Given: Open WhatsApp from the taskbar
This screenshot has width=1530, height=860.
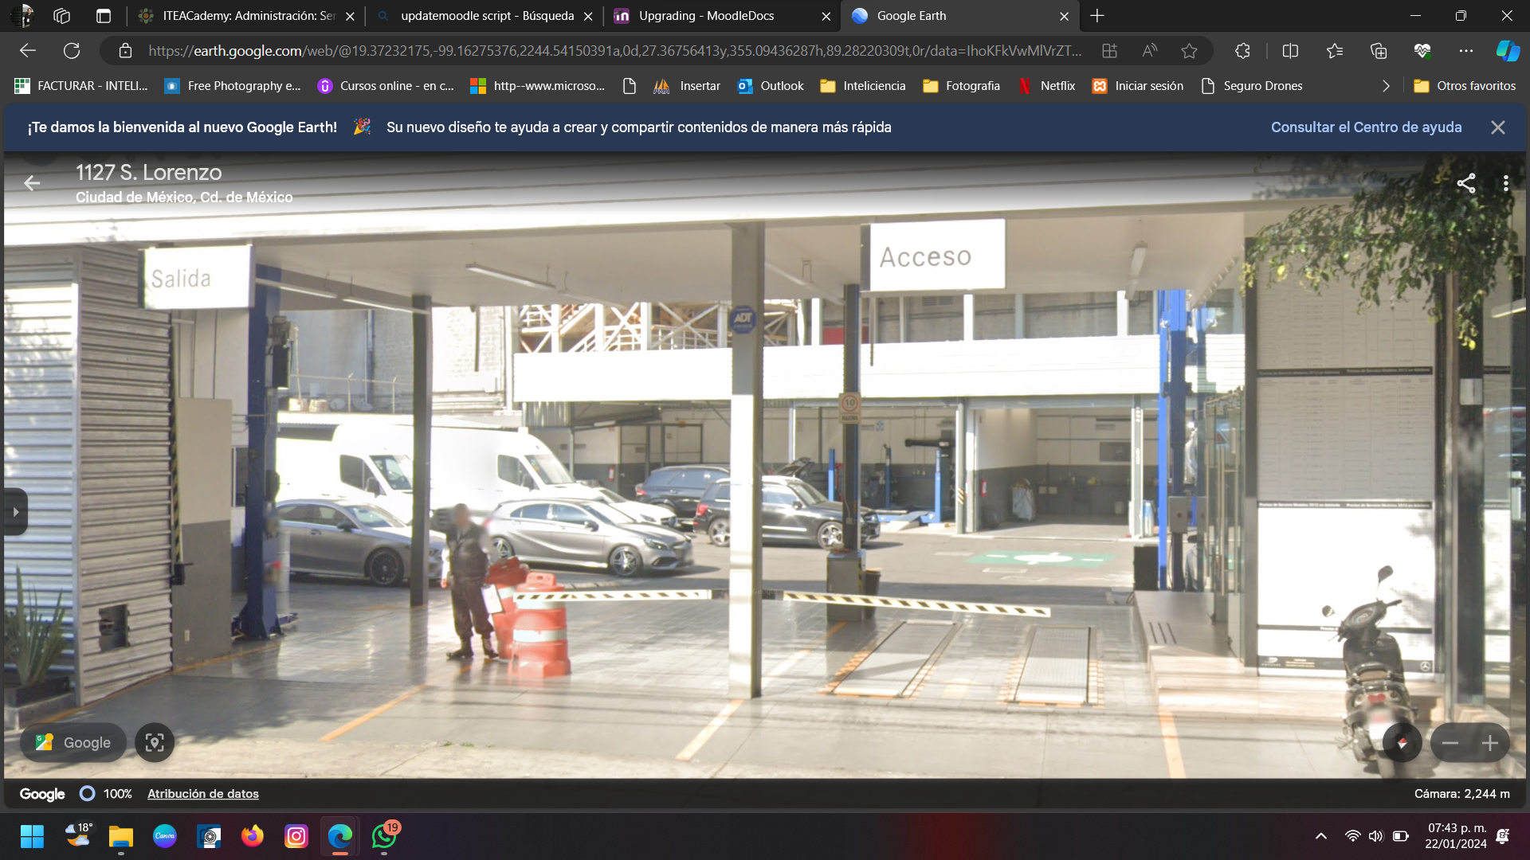Looking at the screenshot, I should click(x=384, y=836).
